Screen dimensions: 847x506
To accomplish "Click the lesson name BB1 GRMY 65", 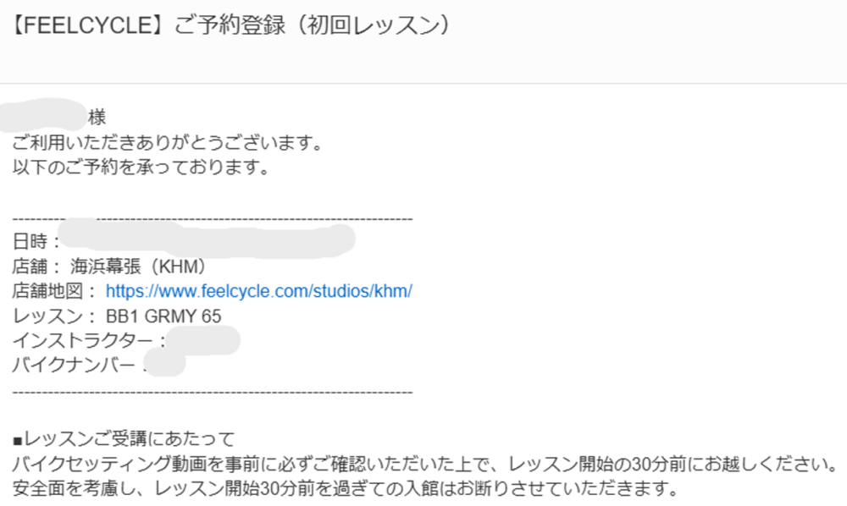I will pyautogui.click(x=163, y=316).
